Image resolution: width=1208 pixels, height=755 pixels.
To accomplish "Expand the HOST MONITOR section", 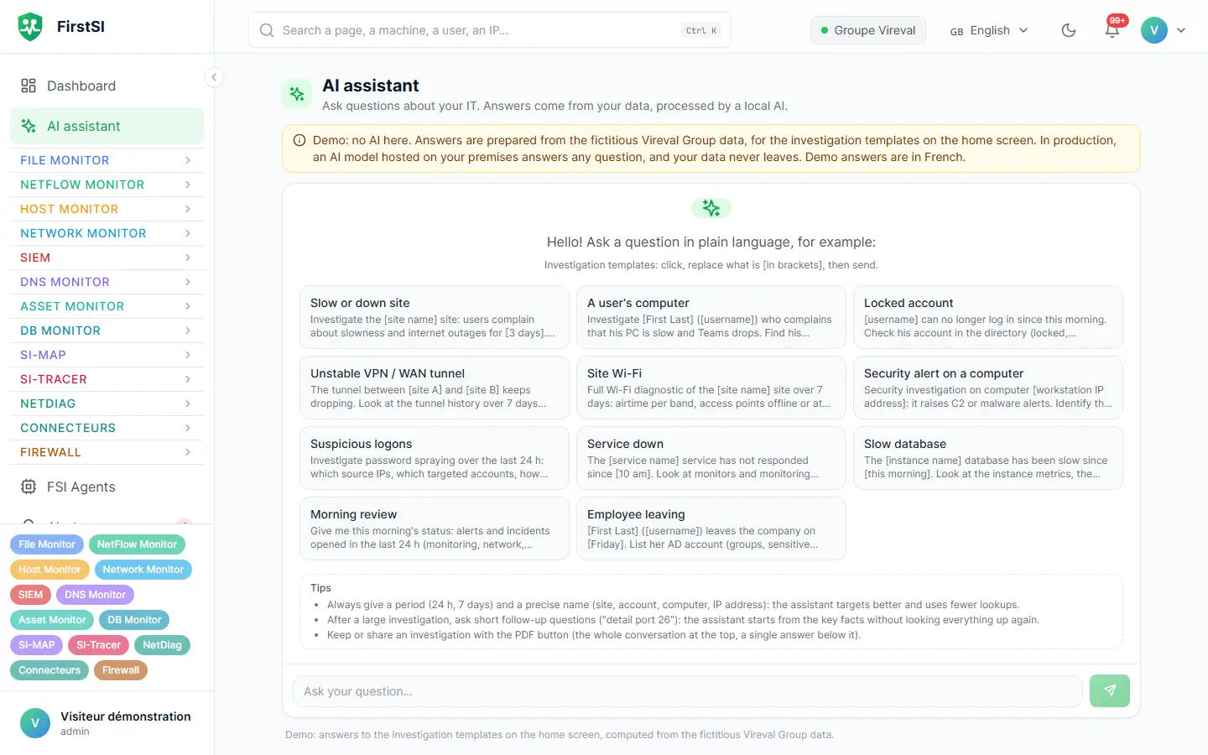I will [x=107, y=209].
